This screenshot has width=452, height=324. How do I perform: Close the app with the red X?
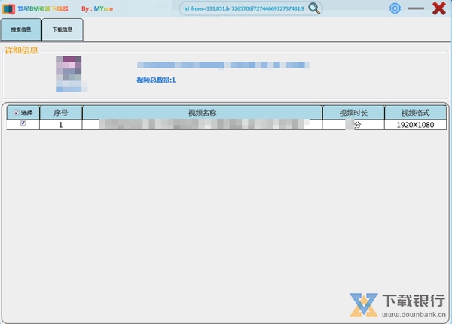(438, 8)
